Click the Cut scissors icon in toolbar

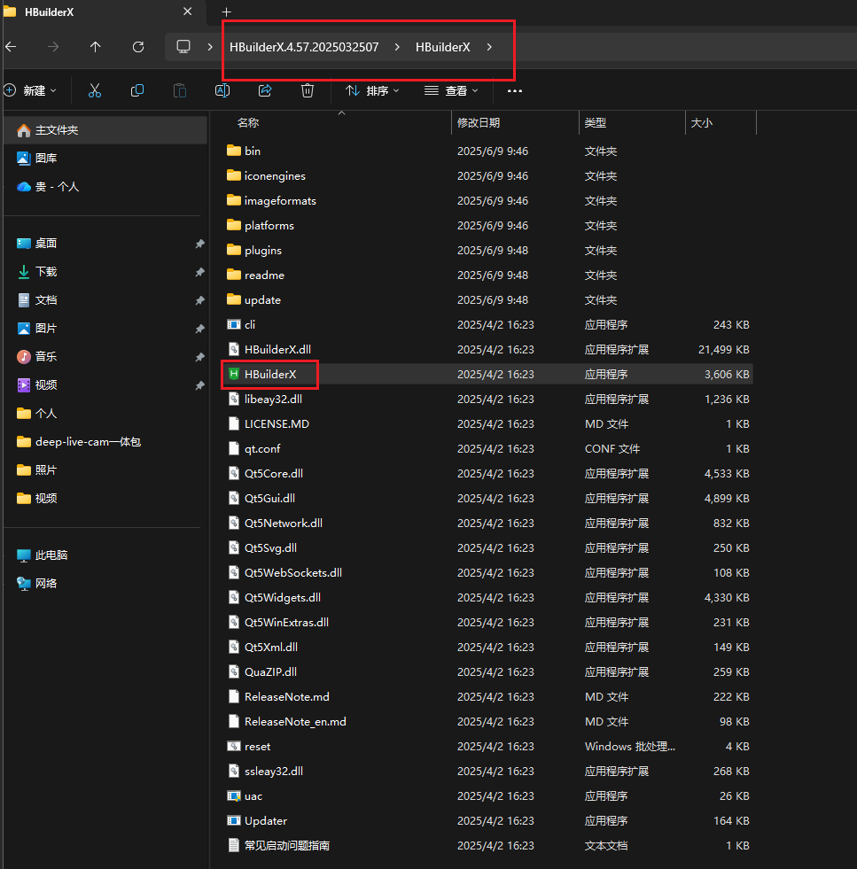pyautogui.click(x=95, y=90)
